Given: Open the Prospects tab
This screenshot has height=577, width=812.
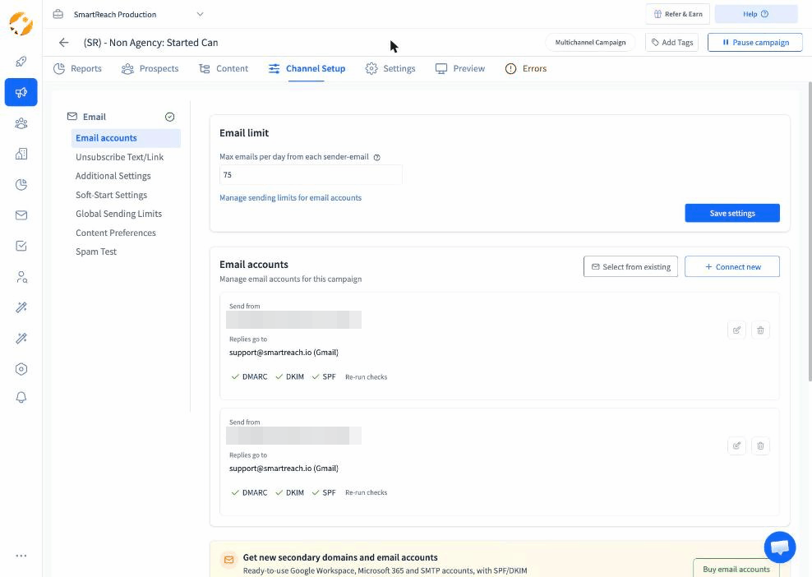Looking at the screenshot, I should (x=150, y=68).
